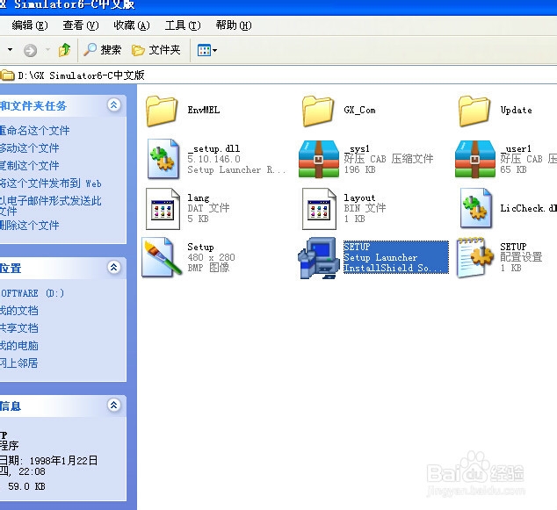557x510 pixels.
Task: Select the Setup BMP image icon
Action: point(162,258)
